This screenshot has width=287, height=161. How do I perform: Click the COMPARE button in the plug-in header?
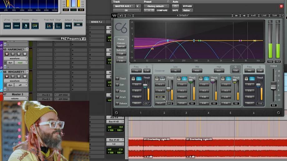coord(162,10)
